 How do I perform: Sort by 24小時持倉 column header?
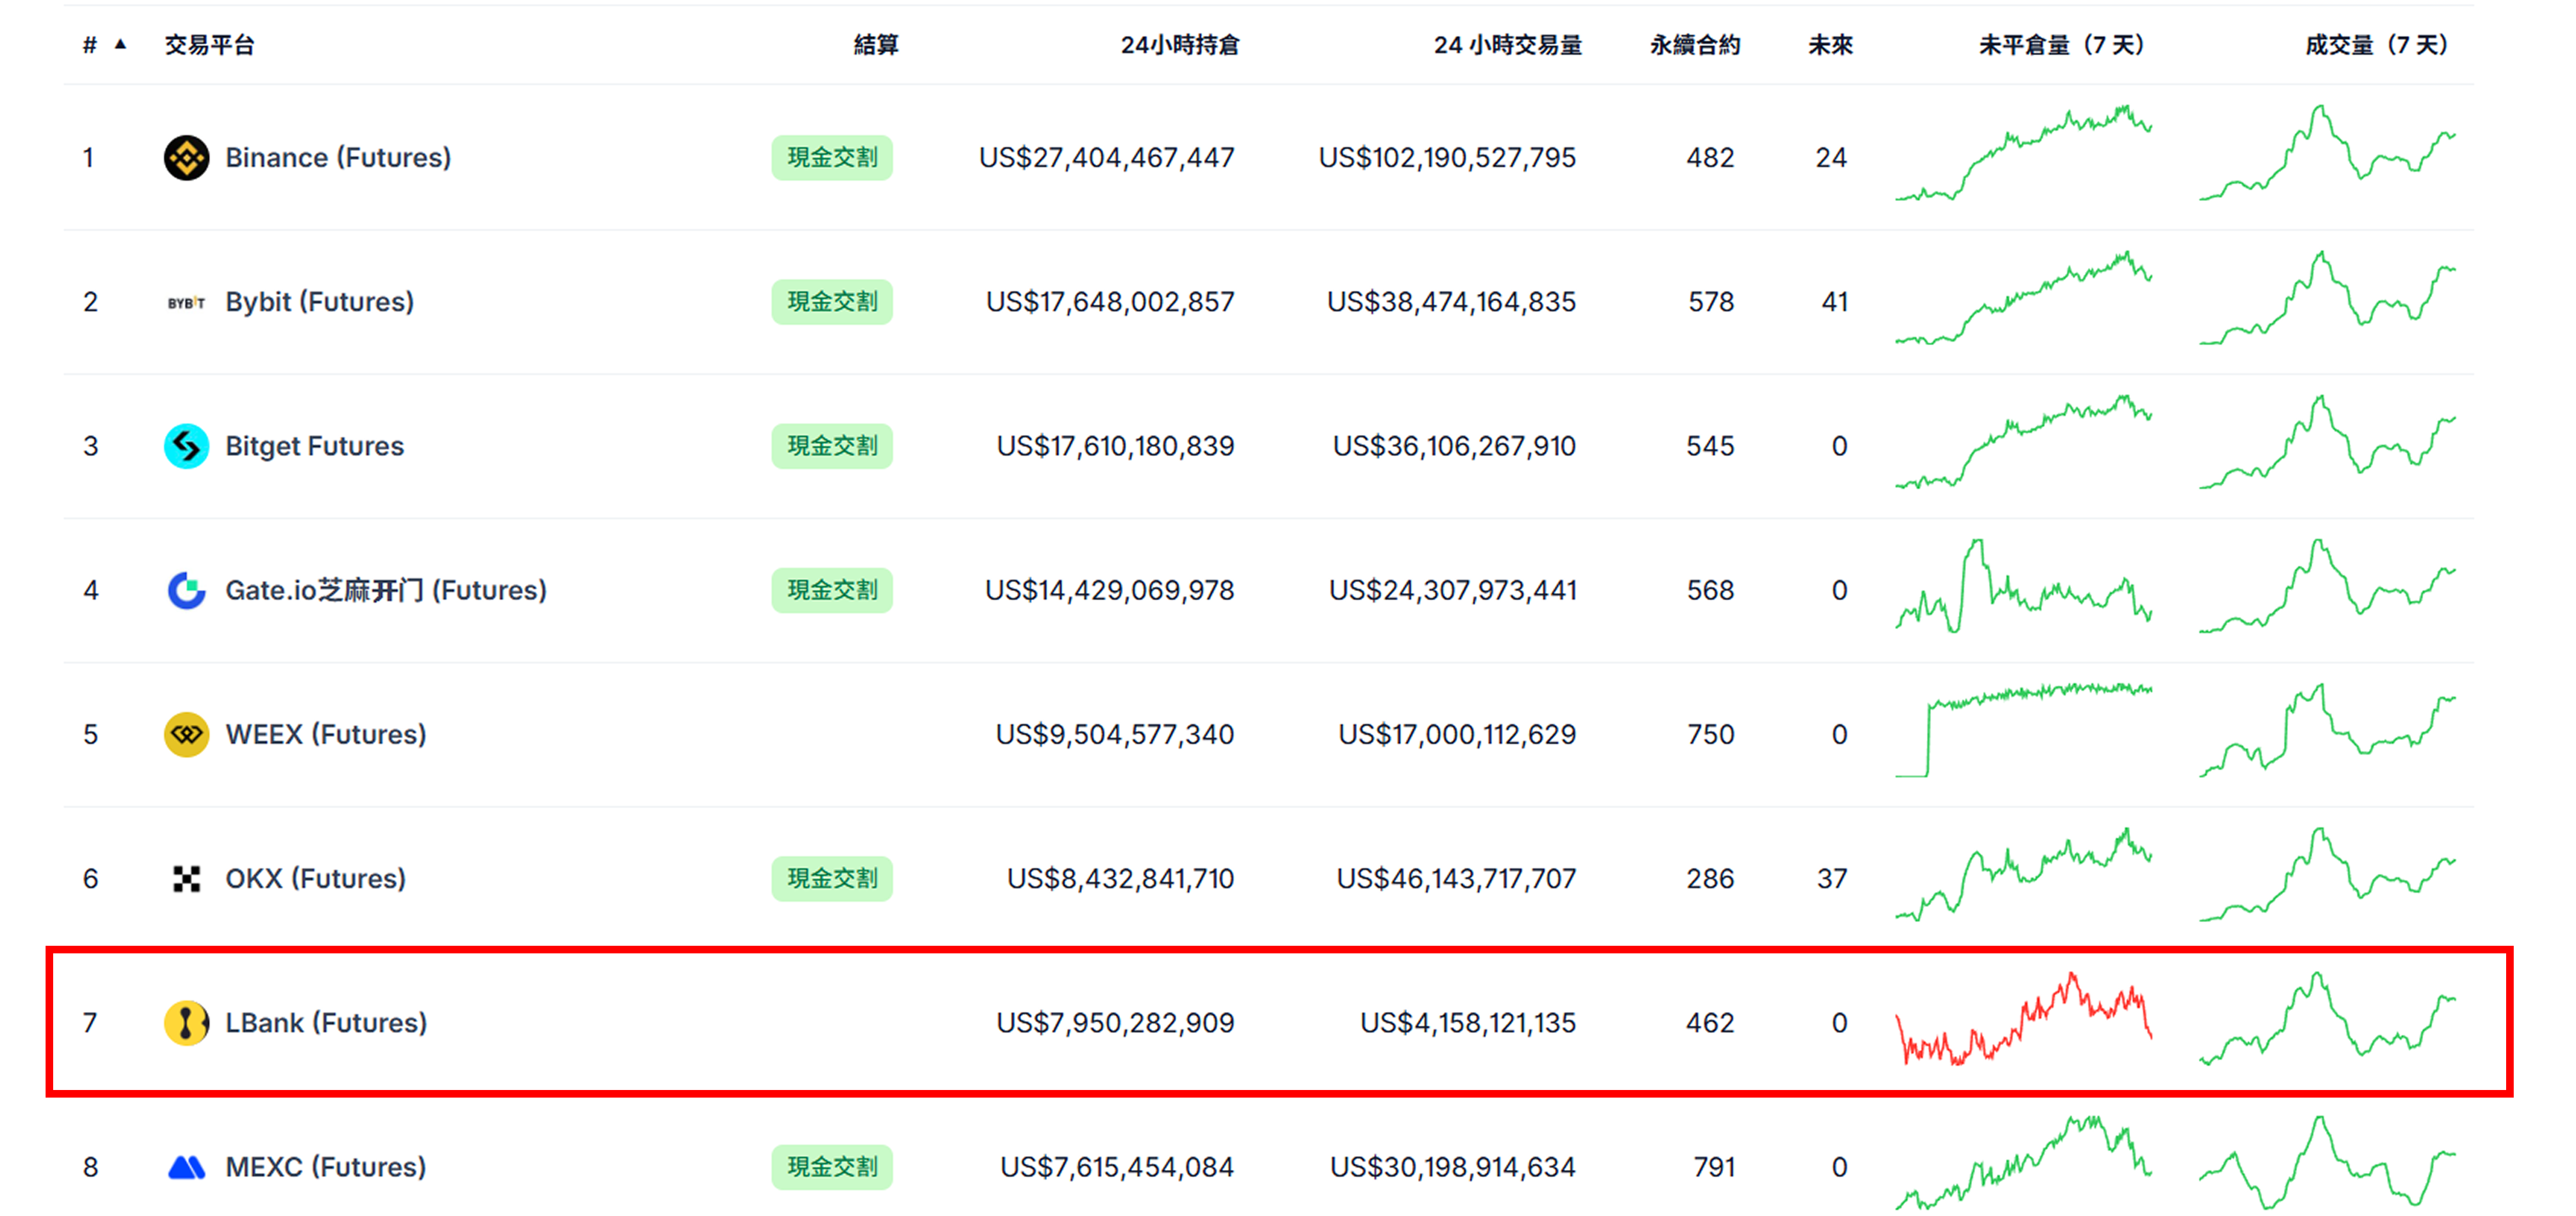[1179, 45]
